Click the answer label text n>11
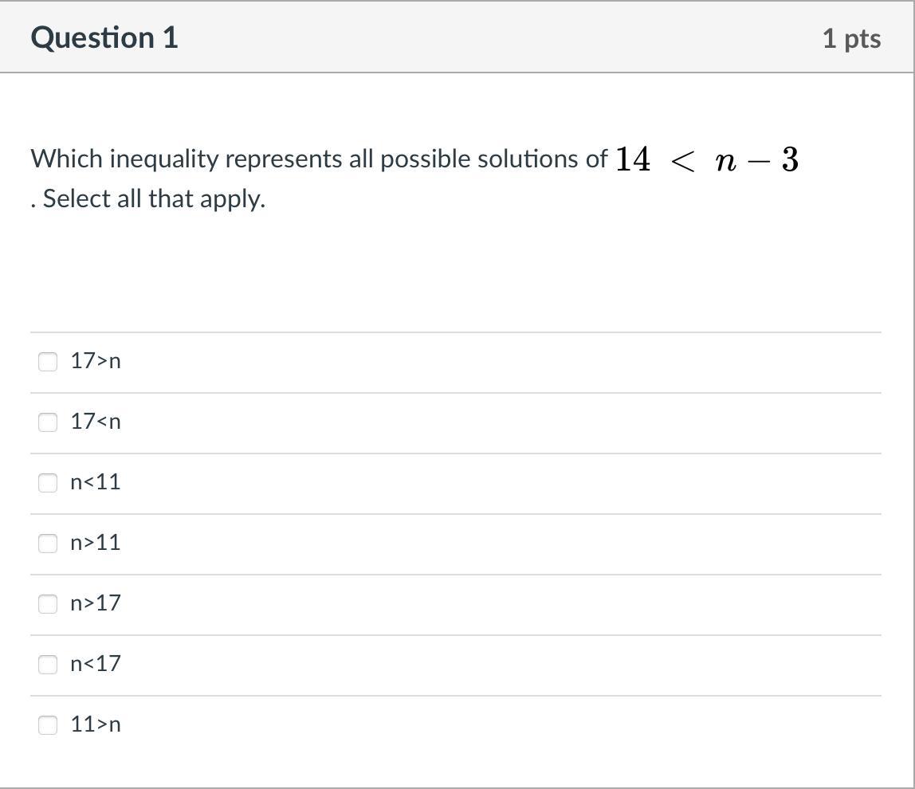 (96, 543)
